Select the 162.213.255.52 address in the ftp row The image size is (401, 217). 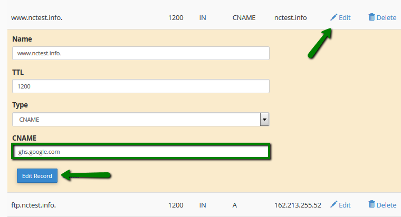pos(298,205)
